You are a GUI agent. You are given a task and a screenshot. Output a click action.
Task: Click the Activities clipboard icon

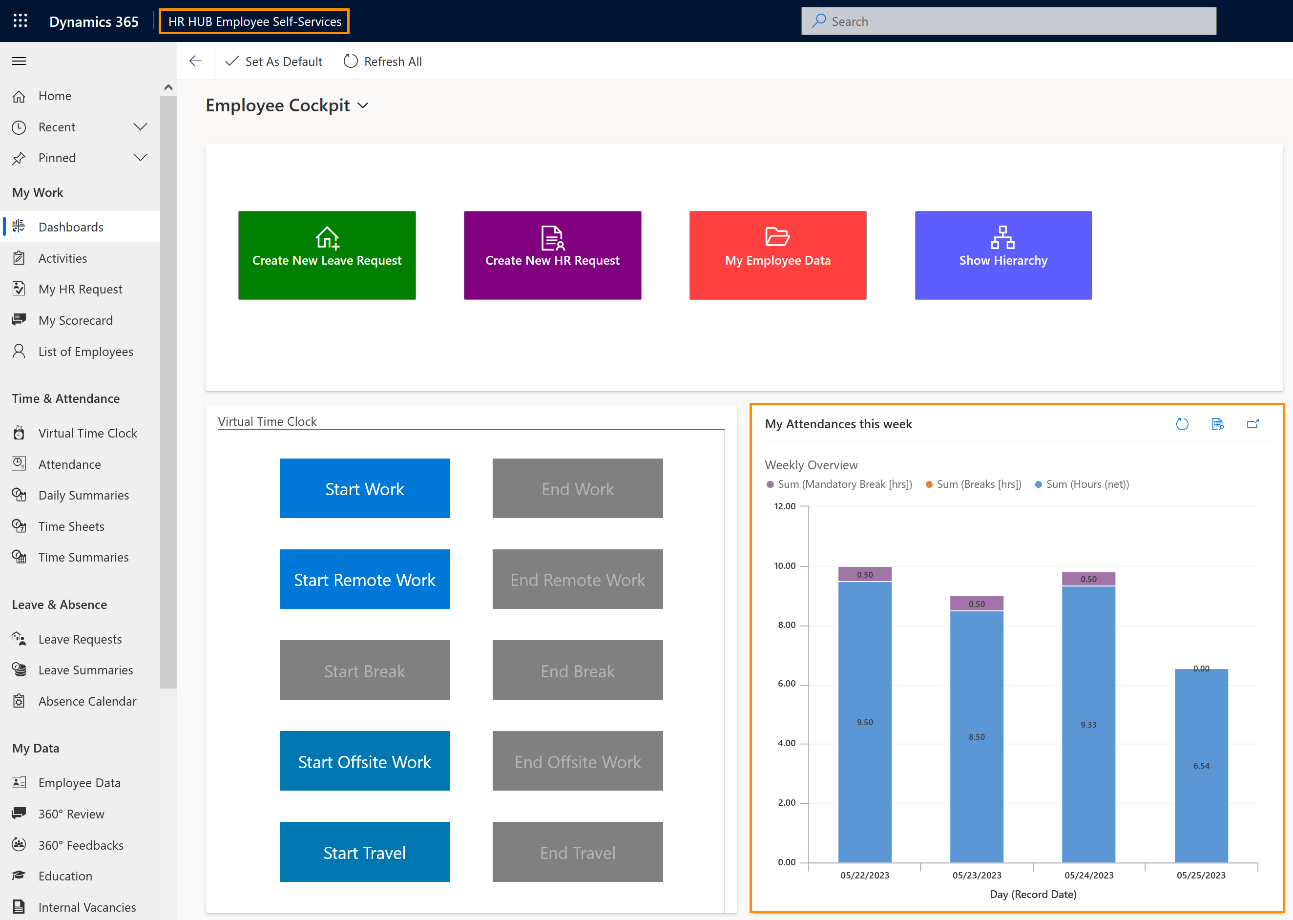pos(19,258)
